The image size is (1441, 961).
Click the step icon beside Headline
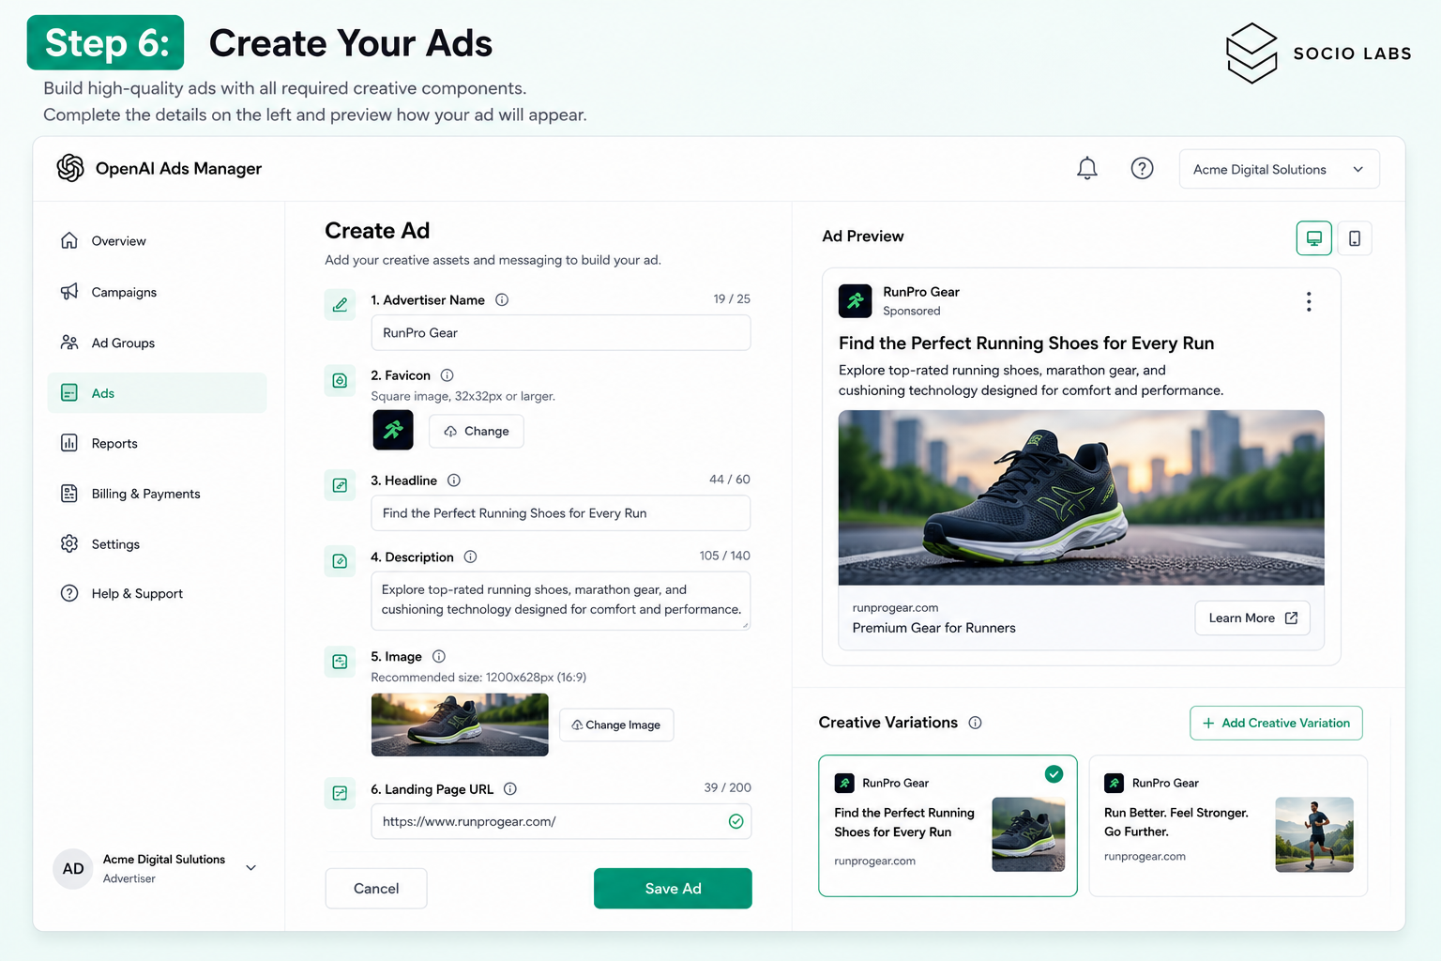tap(340, 485)
